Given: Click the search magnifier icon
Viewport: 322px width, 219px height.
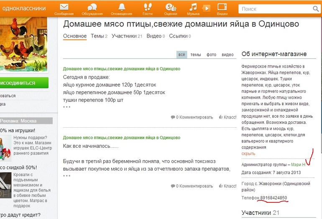Looking at the screenshot, I should (316, 9).
